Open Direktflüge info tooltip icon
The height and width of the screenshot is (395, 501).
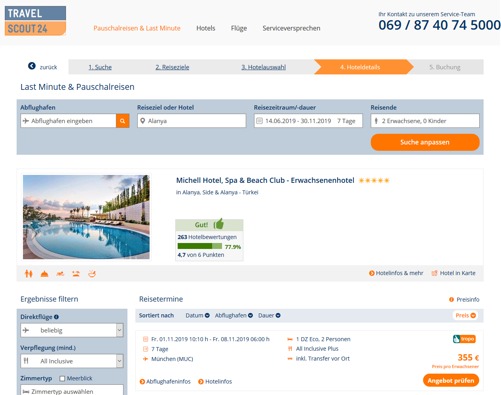(x=56, y=317)
